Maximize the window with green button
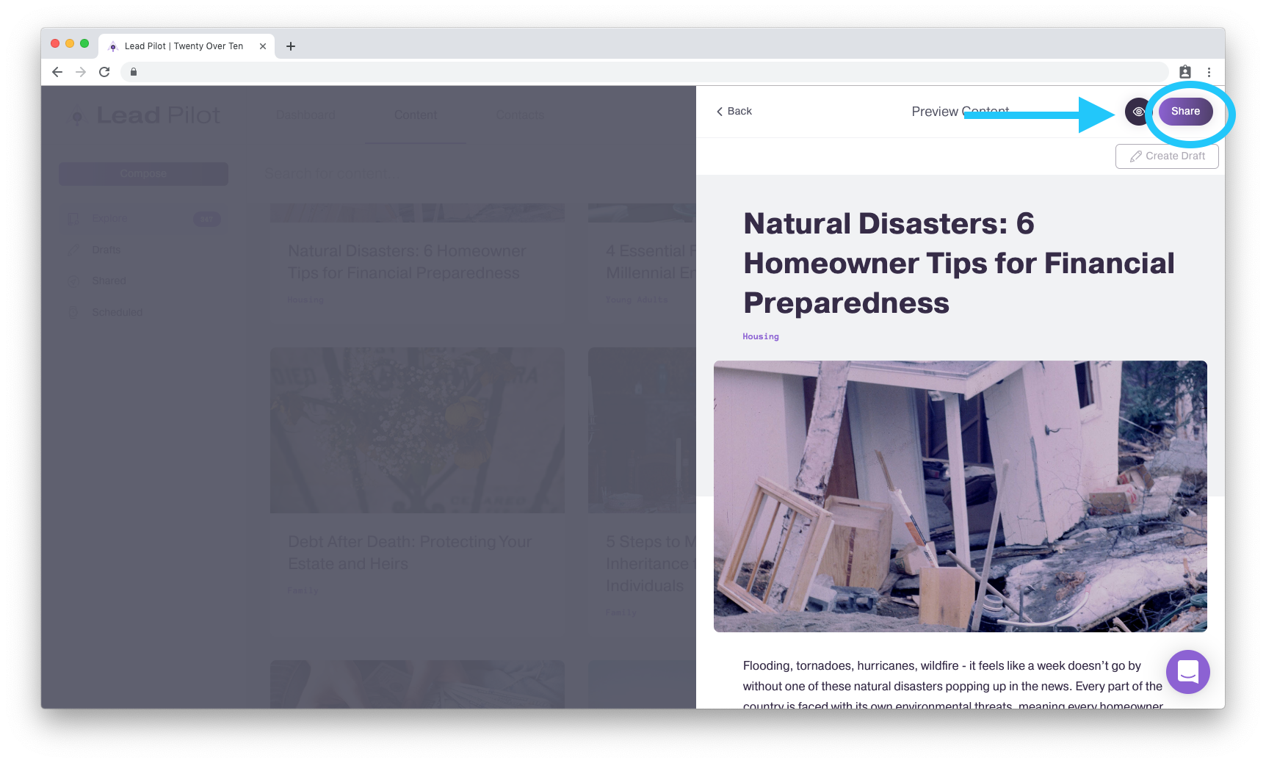1266x763 pixels. 84,44
